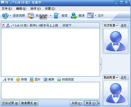Screen dimensions: 131x107
Task: Click the other party's avatar image
Action: point(116,41)
